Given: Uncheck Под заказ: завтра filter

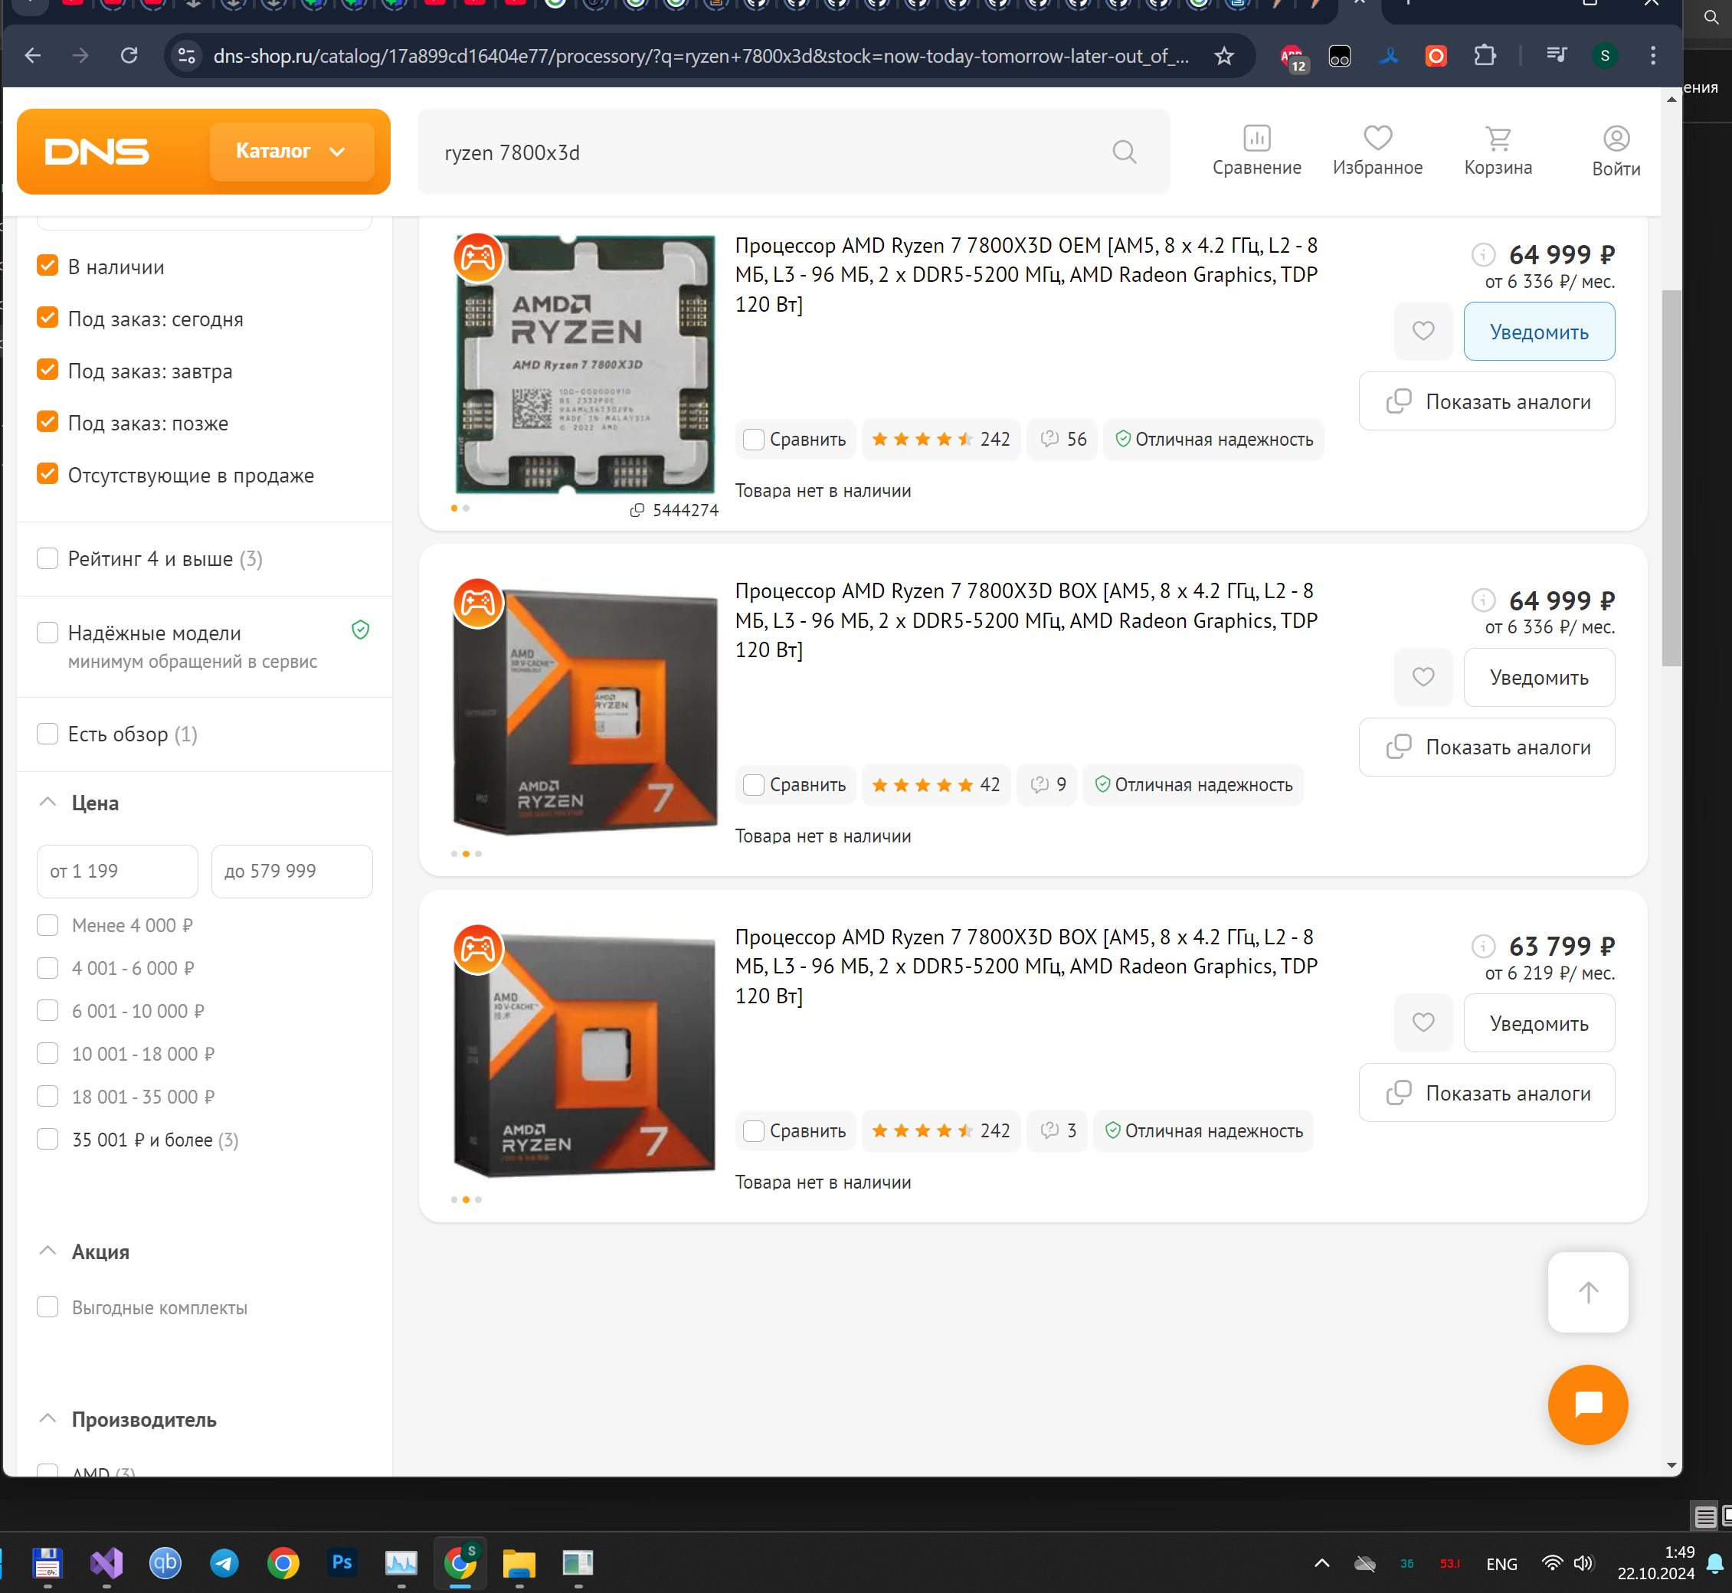Looking at the screenshot, I should 47,370.
